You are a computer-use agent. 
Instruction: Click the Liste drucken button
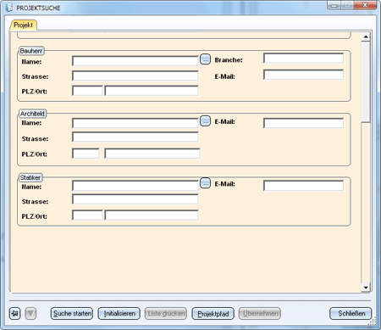[x=166, y=313]
